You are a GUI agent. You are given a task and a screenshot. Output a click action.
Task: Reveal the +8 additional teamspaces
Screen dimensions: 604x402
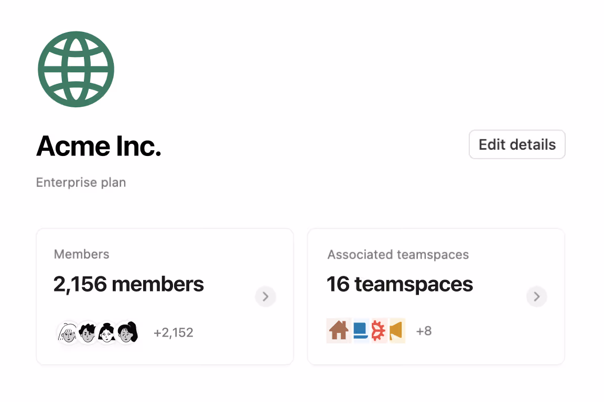click(424, 331)
